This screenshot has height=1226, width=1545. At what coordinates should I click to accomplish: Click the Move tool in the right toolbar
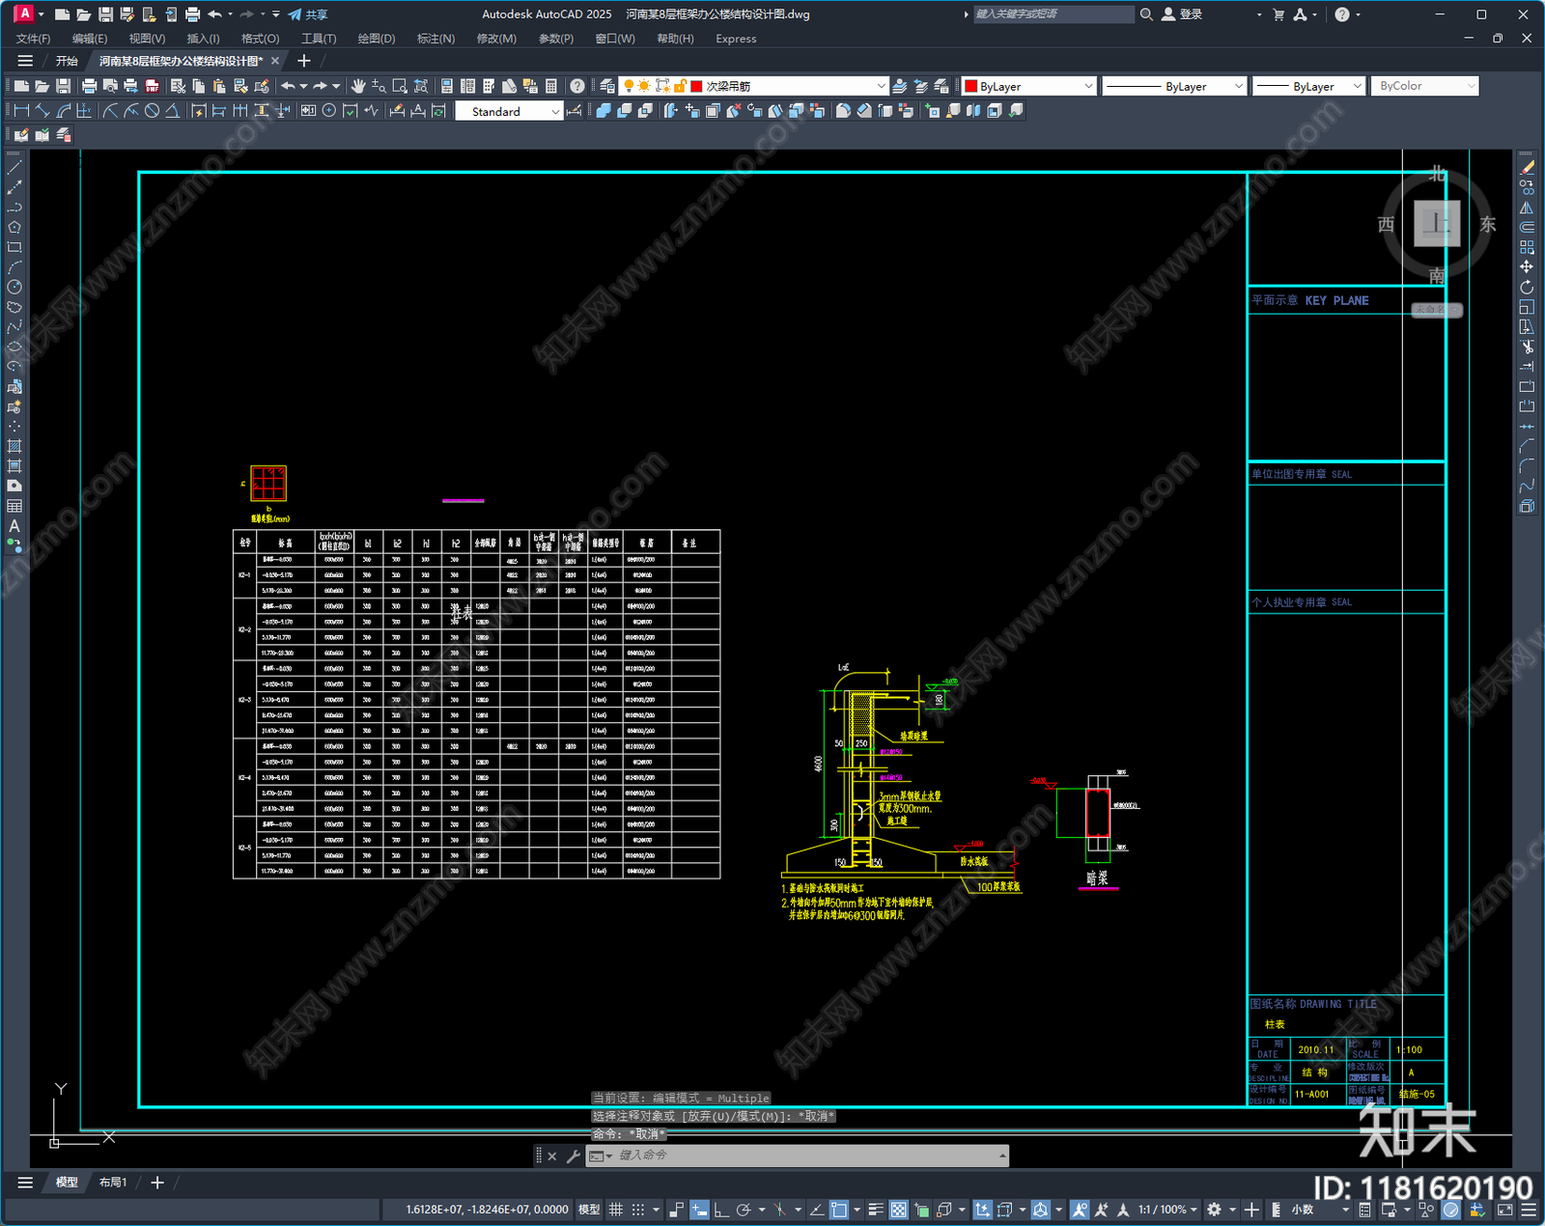tap(1527, 266)
